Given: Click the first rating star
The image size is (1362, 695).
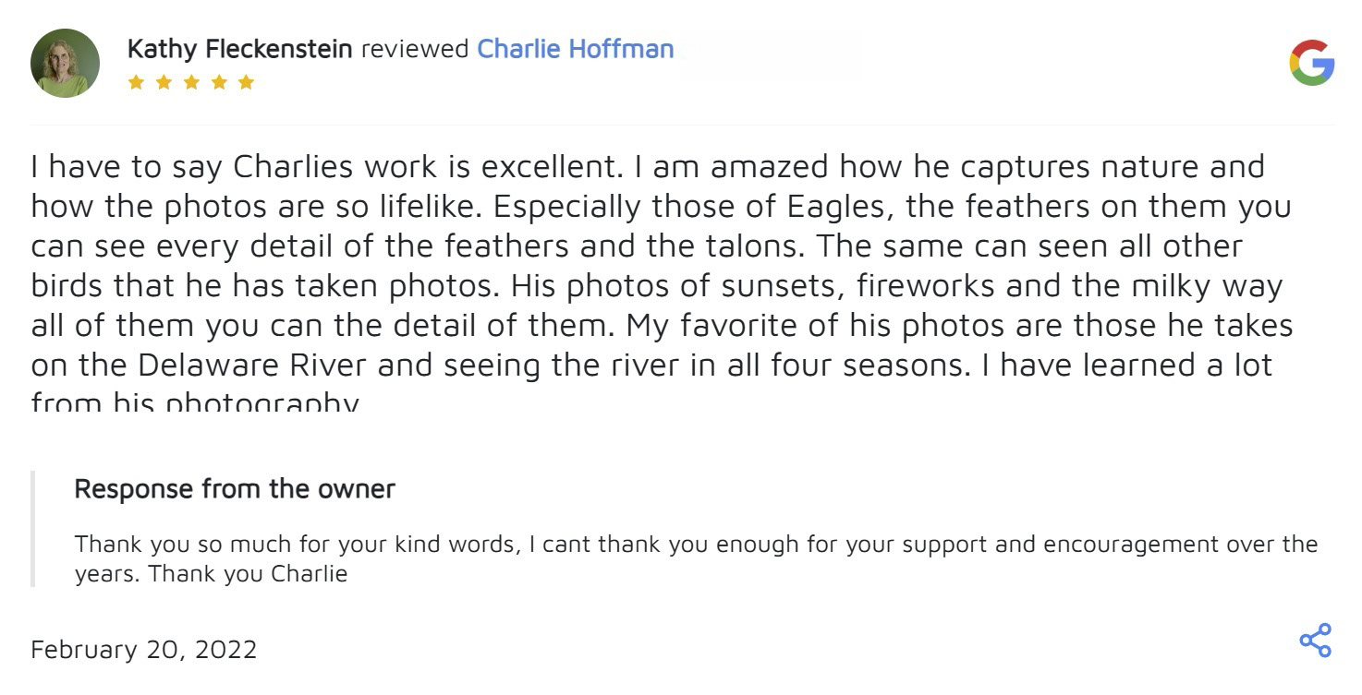Looking at the screenshot, I should (136, 82).
